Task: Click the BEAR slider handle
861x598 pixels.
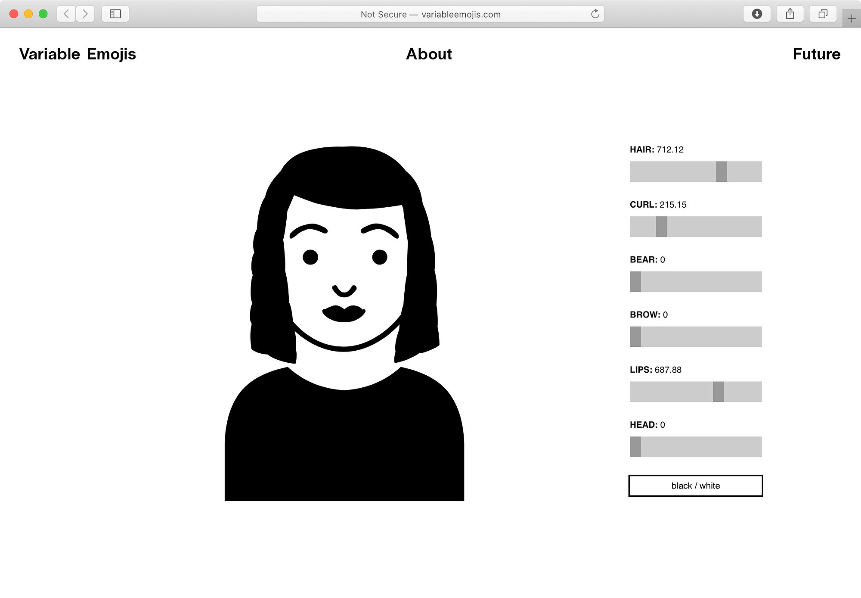Action: click(635, 282)
